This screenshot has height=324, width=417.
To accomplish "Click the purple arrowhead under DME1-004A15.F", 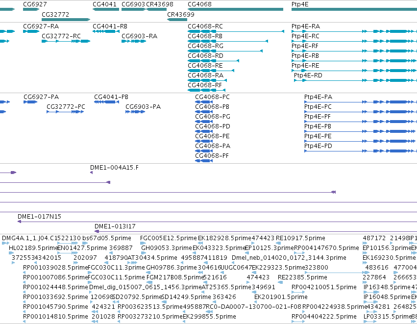I will pyautogui.click(x=91, y=173).
